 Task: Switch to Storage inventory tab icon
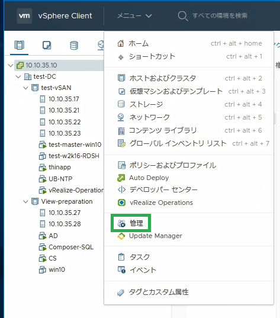tap(74, 45)
